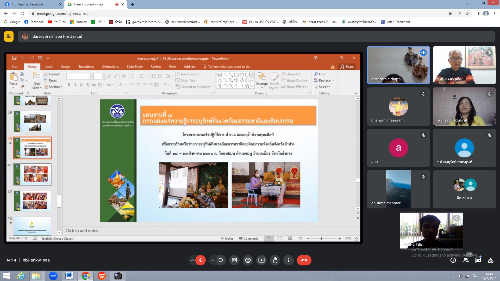Viewport: 500px width, 281px height.
Task: Click the tile showing 22 more participants
Action: (x=464, y=189)
